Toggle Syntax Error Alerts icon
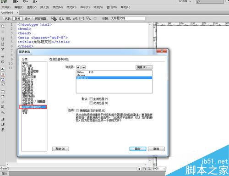The height and width of the screenshot is (176, 229). pos(3,84)
